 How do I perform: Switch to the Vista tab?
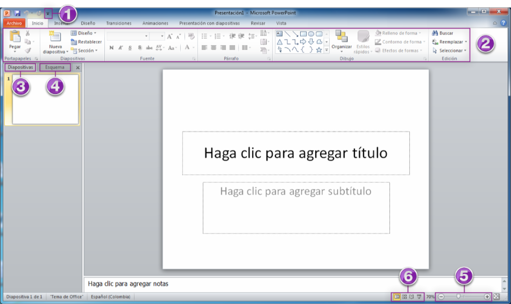tap(281, 23)
